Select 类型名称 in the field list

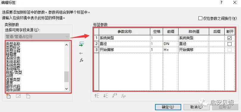(13, 44)
